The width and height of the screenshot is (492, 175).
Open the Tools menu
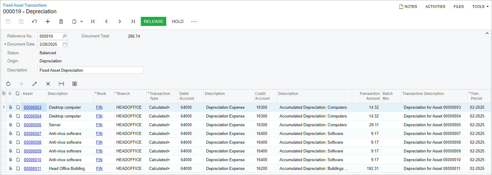[480, 6]
